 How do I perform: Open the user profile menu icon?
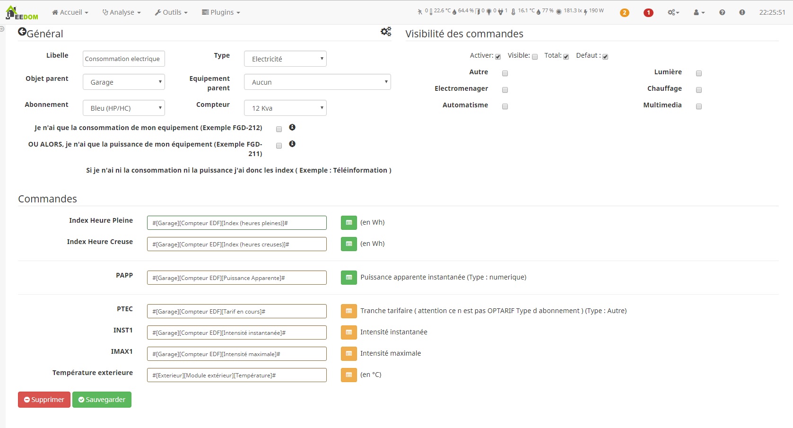click(x=699, y=12)
